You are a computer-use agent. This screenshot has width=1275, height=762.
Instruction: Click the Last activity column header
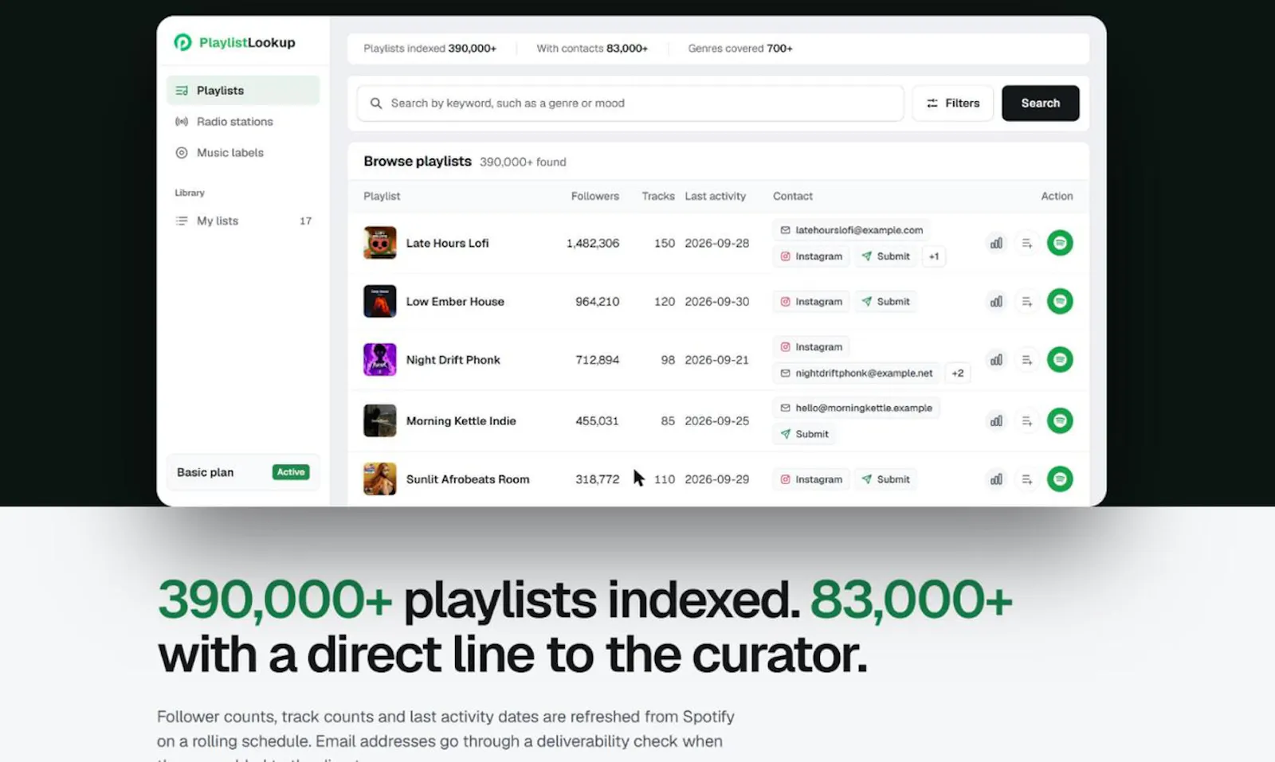pyautogui.click(x=716, y=196)
